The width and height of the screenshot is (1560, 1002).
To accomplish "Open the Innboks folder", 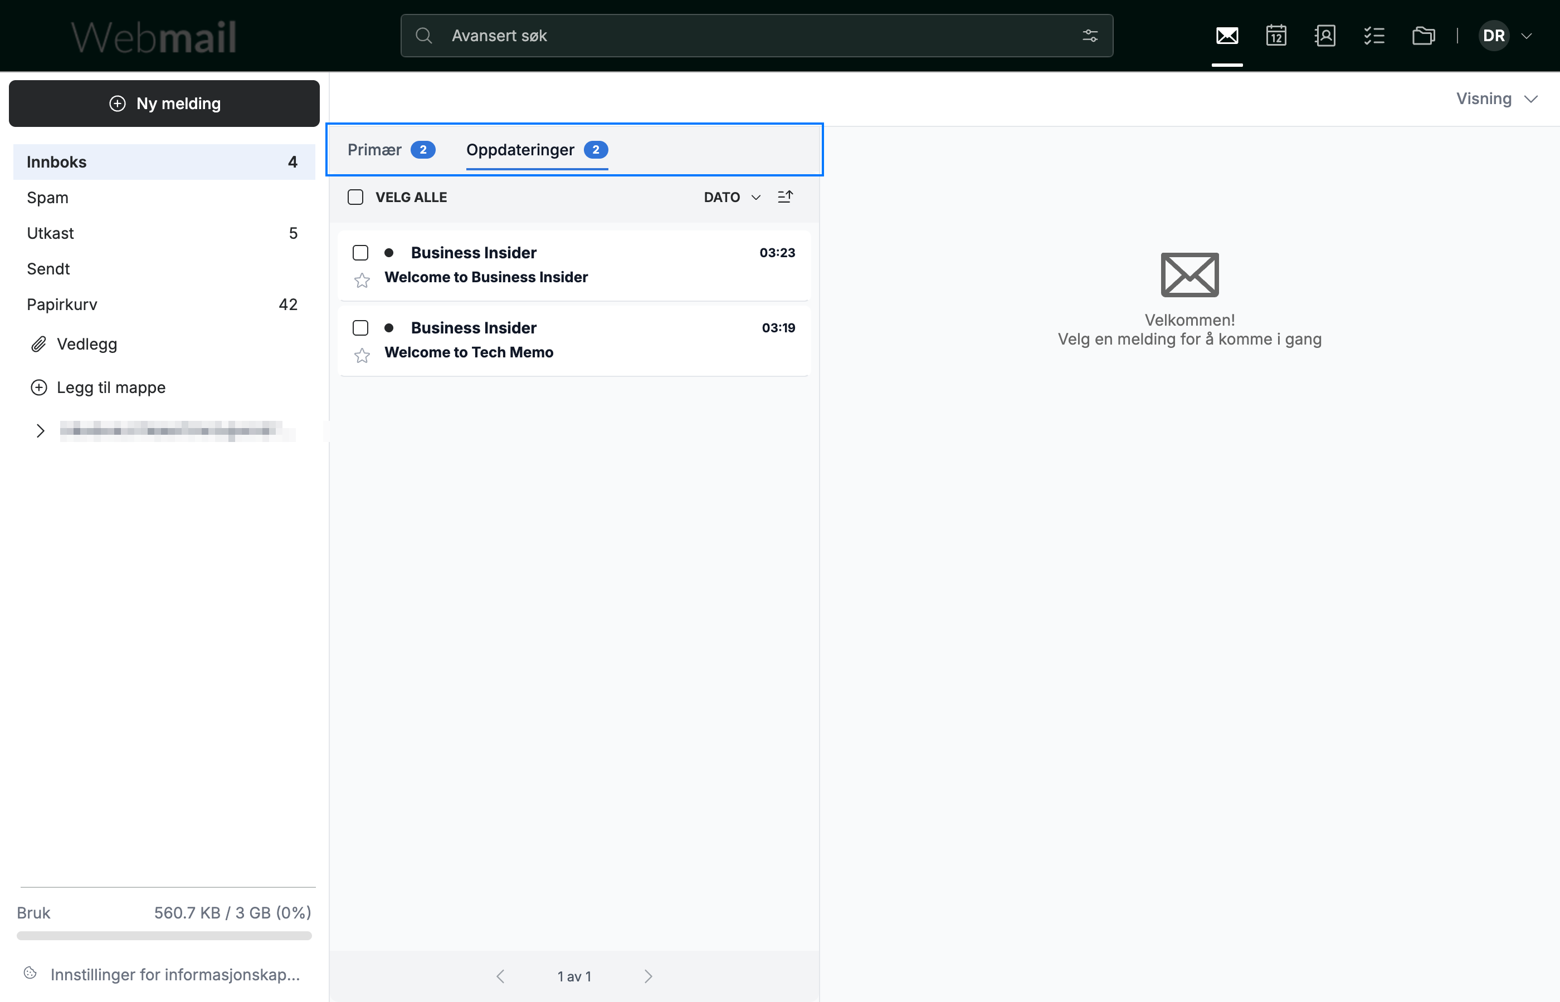I will [164, 162].
